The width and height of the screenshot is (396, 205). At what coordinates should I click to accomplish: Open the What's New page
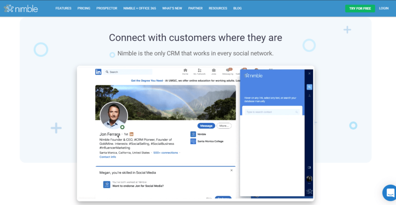click(x=172, y=8)
